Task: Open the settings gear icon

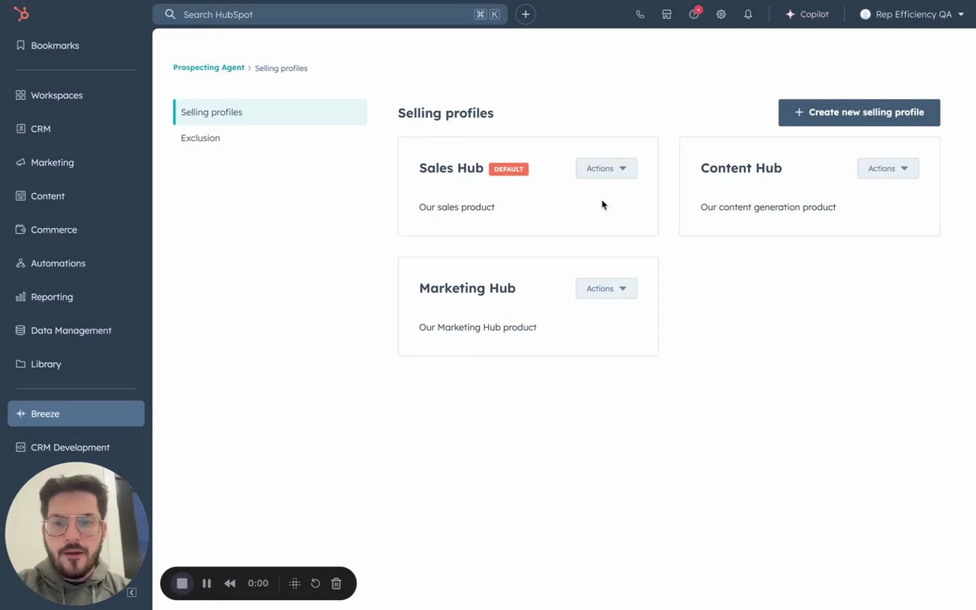Action: (721, 14)
